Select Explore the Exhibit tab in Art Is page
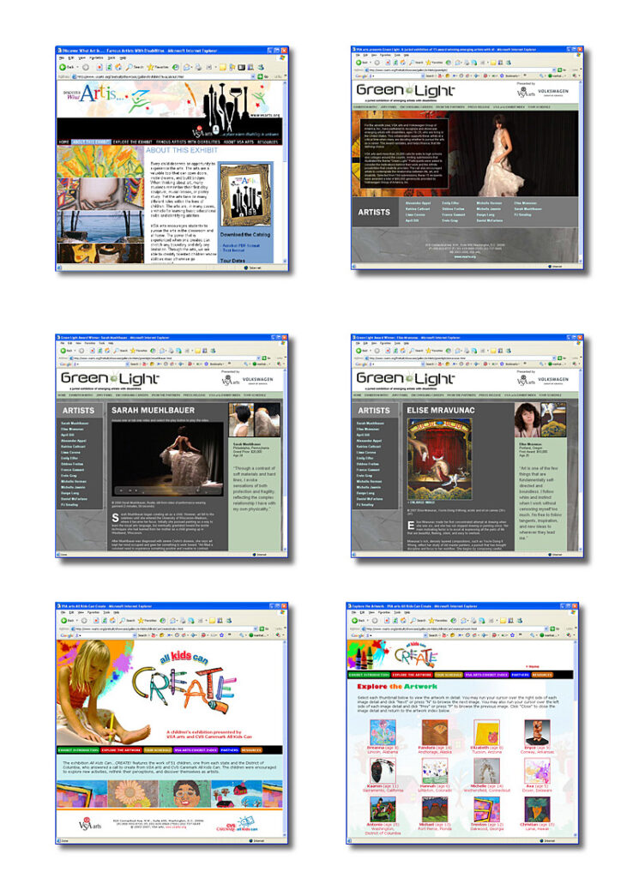Screen dimensions: 639x878 (x=133, y=142)
